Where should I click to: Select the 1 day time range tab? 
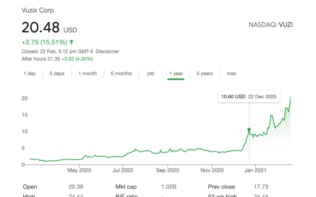point(29,73)
